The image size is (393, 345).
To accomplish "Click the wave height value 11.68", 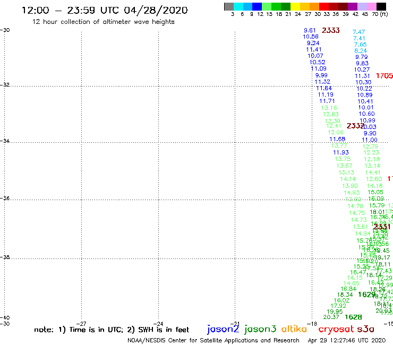I will point(337,139).
